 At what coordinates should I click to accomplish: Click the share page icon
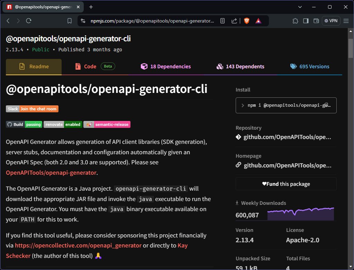pyautogui.click(x=234, y=21)
